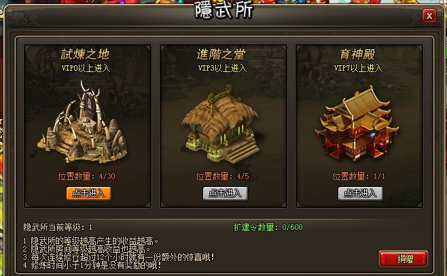
Task: Click the 位置数量 1/1 counter
Action: point(359,176)
